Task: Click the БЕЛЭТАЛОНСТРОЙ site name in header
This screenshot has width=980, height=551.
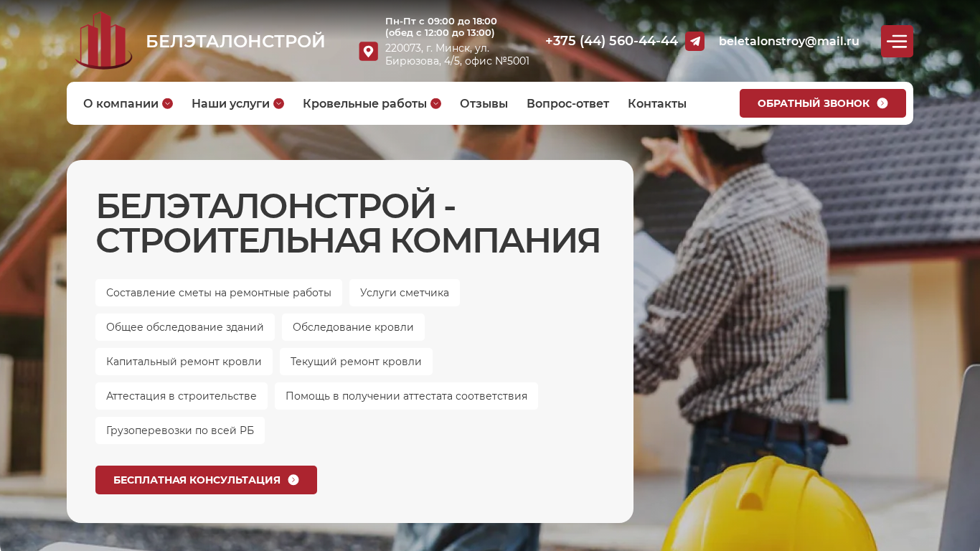Action: 235,41
